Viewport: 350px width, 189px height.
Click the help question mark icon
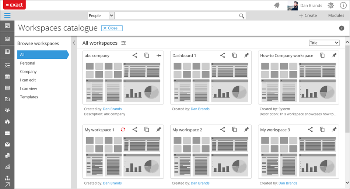tap(342, 28)
